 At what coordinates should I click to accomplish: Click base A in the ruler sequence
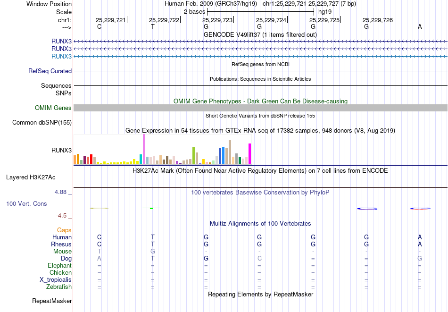coord(420,26)
